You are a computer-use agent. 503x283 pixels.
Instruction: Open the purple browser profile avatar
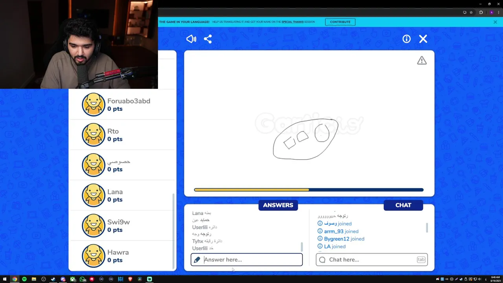[491, 12]
